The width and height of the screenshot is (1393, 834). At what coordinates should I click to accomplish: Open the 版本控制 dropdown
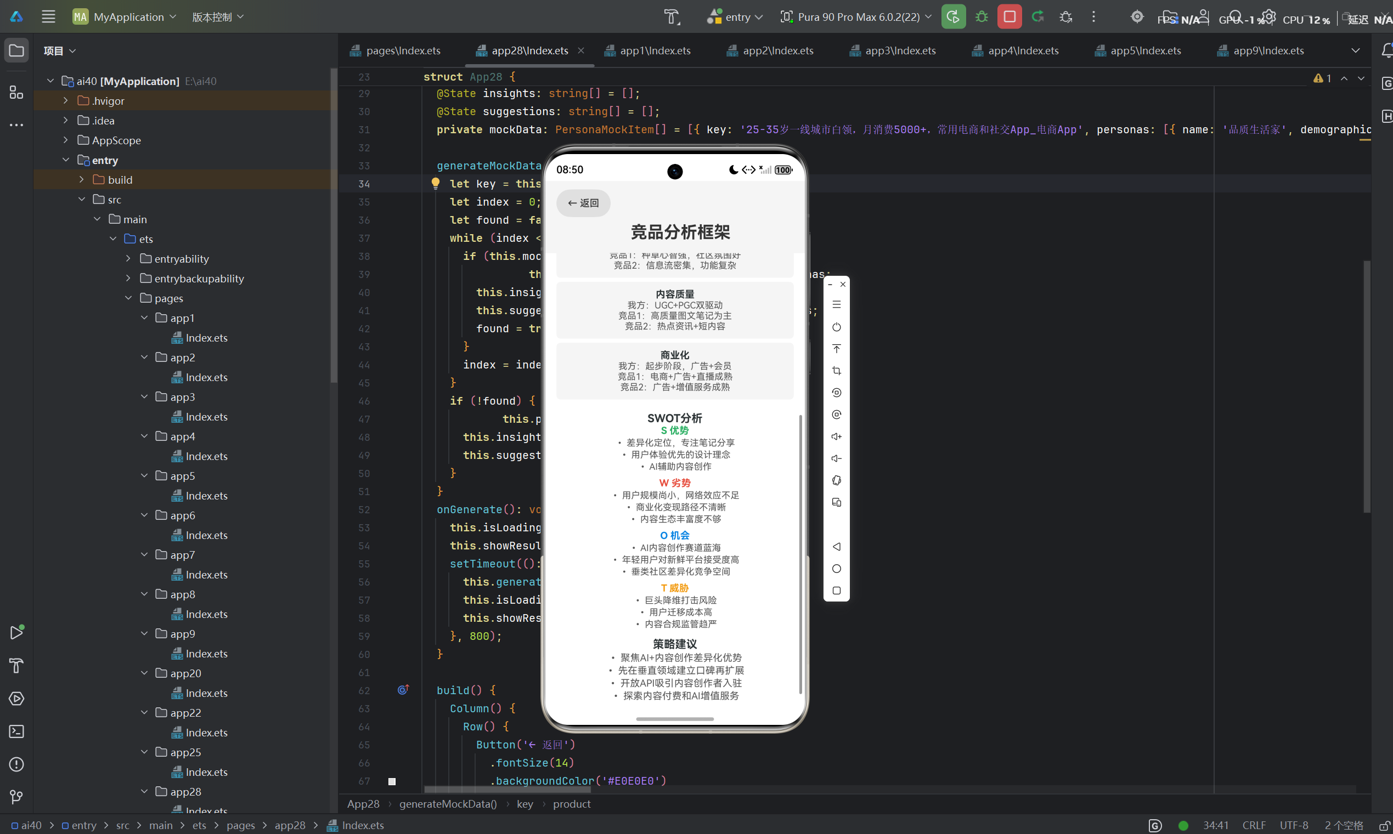[x=218, y=17]
